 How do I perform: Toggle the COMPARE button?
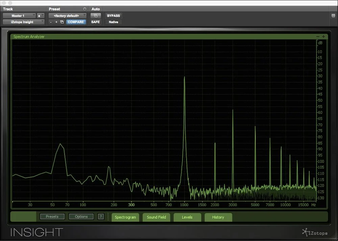pyautogui.click(x=76, y=22)
